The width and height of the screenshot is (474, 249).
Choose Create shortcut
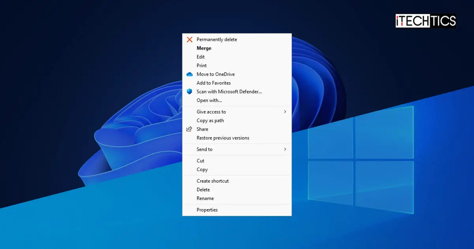tap(237, 181)
